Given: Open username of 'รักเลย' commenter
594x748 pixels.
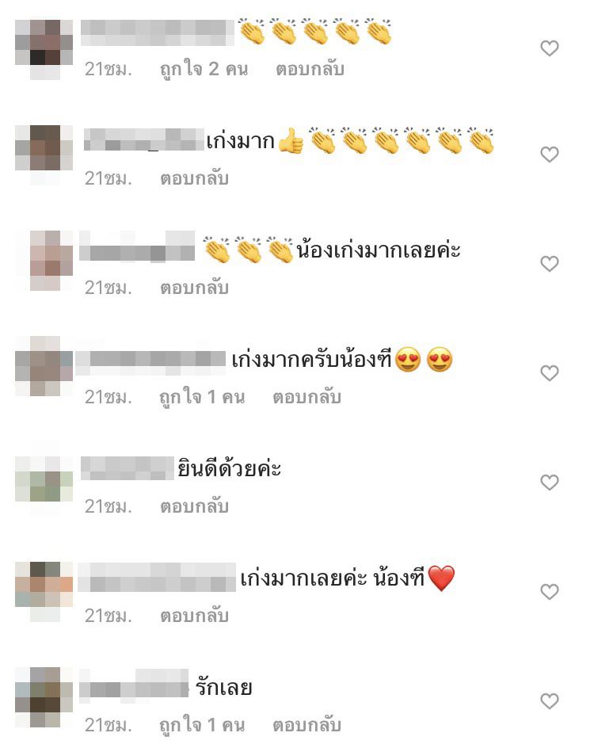Looking at the screenshot, I should point(134,687).
